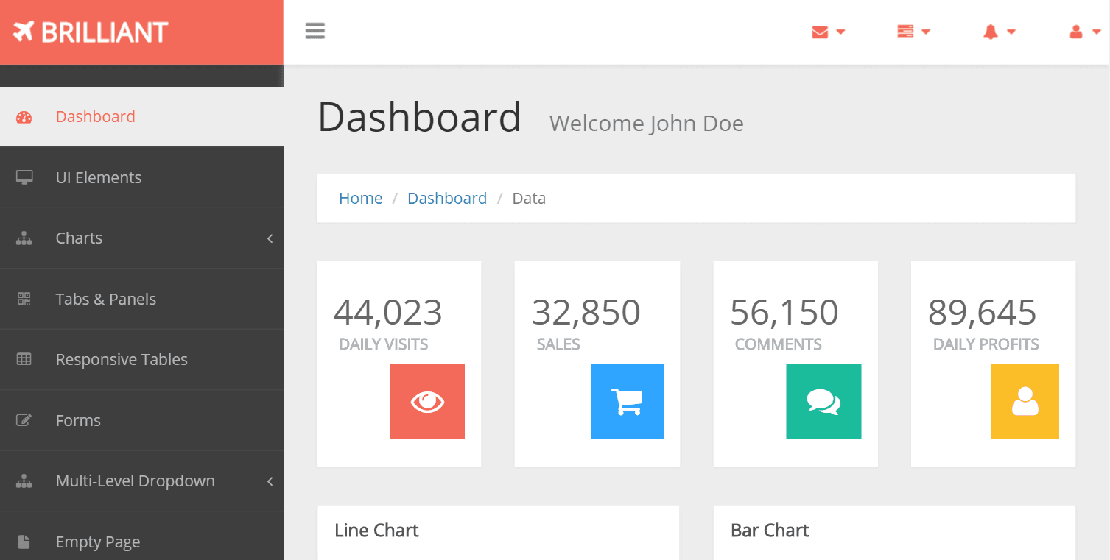Click the Responsive Tables grid icon
The height and width of the screenshot is (560, 1110).
[x=24, y=360]
